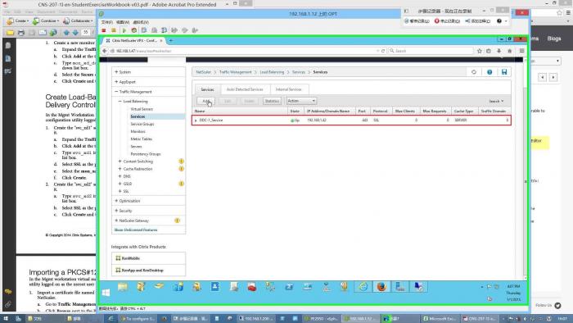Click the blue help icon in NetScaler
The height and width of the screenshot is (323, 573).
[x=490, y=72]
